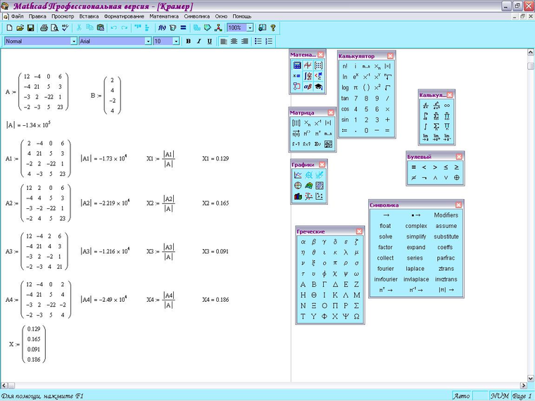Click the laplace keyword in Символика palette
Viewport: 535px width, 401px height.
click(x=415, y=269)
